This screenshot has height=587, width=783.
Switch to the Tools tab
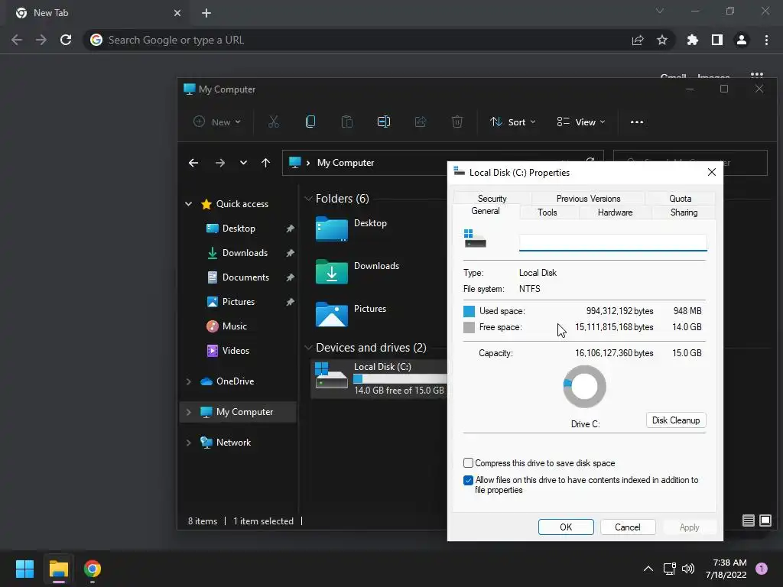pyautogui.click(x=547, y=212)
